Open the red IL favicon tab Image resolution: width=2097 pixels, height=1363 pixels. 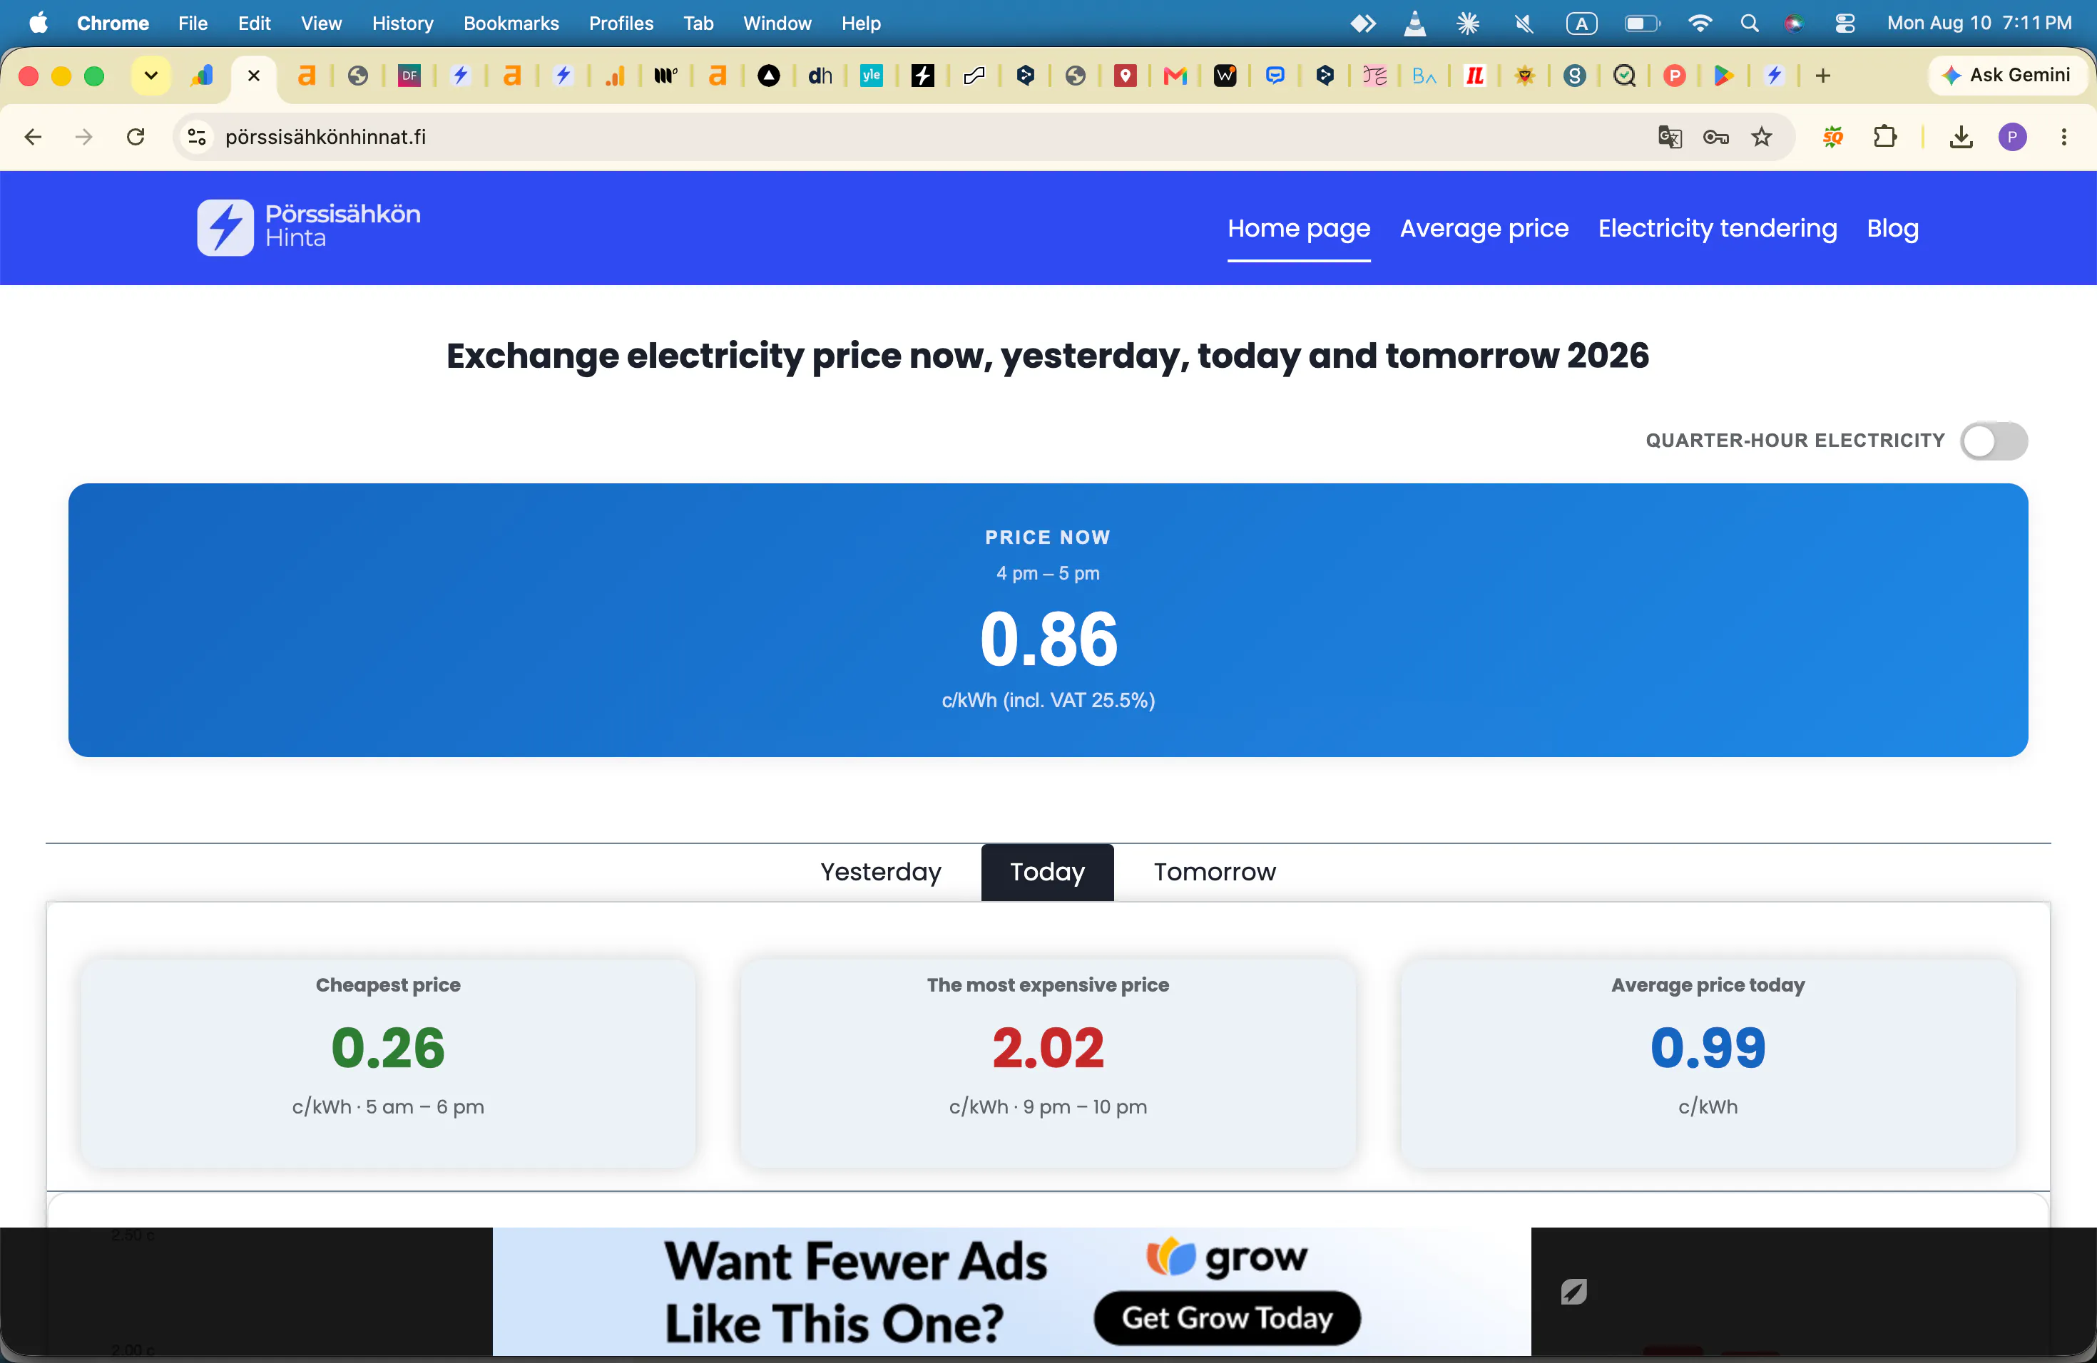click(x=1475, y=76)
